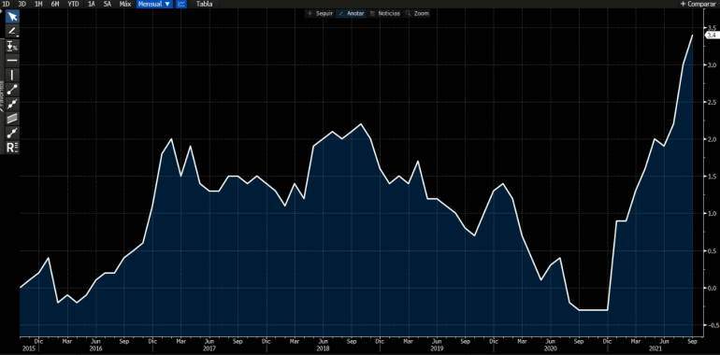720x355 pixels.
Task: Pick the vertical line drawing tool
Action: pyautogui.click(x=12, y=75)
